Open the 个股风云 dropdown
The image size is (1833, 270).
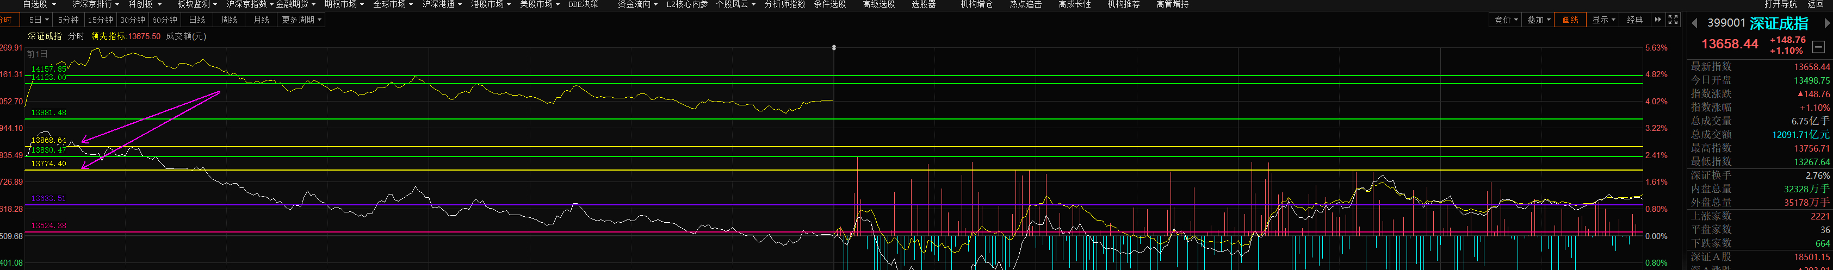click(x=736, y=4)
